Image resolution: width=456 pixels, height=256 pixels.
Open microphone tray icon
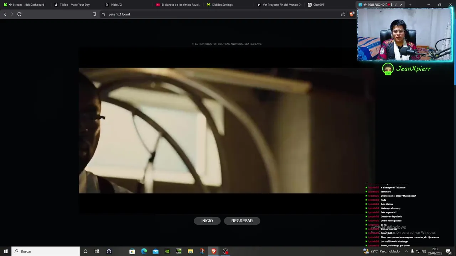[413, 251]
